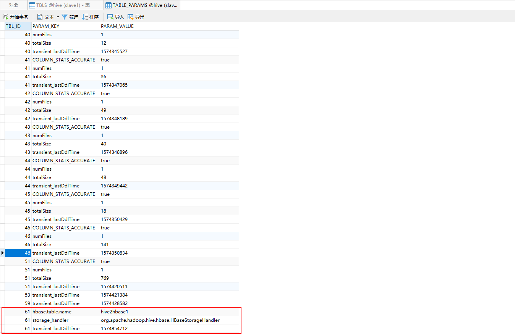Select the storage_handler key cell

tap(66, 320)
